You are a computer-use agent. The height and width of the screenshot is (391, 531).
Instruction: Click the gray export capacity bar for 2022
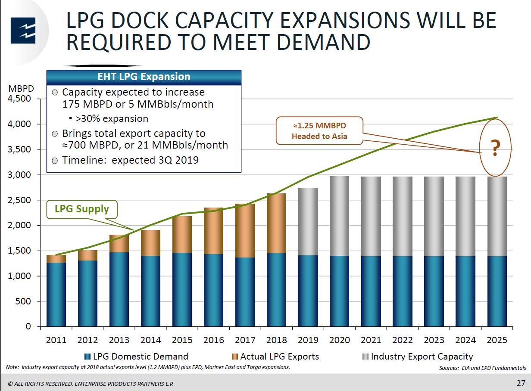pos(402,216)
